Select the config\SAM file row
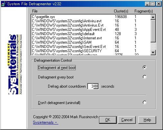 coord(91,42)
